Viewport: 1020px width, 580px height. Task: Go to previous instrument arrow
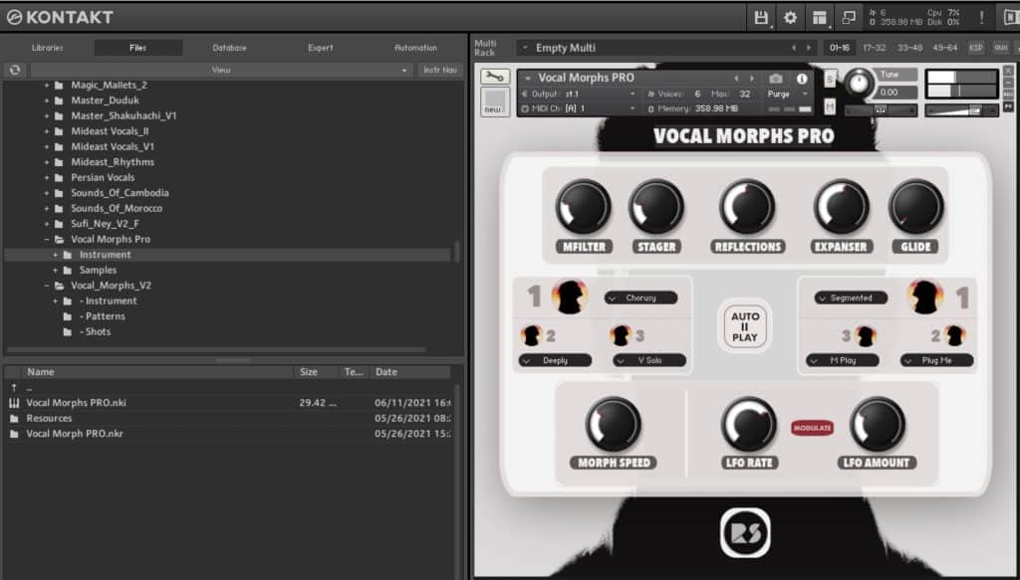click(736, 78)
